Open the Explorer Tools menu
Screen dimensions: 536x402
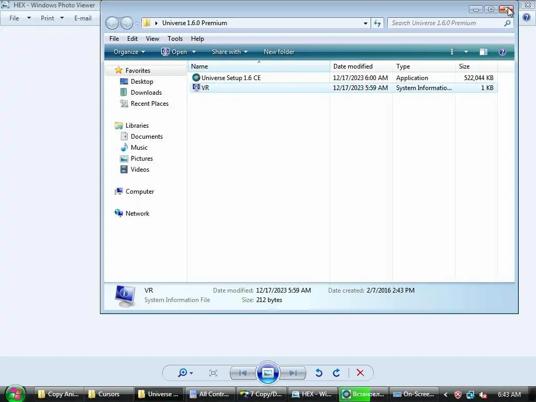coord(175,39)
